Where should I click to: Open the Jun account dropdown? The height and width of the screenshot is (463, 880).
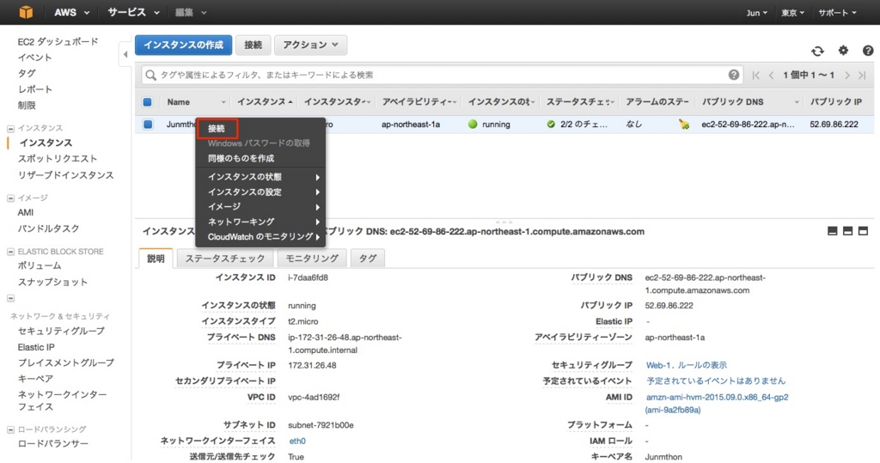(756, 12)
